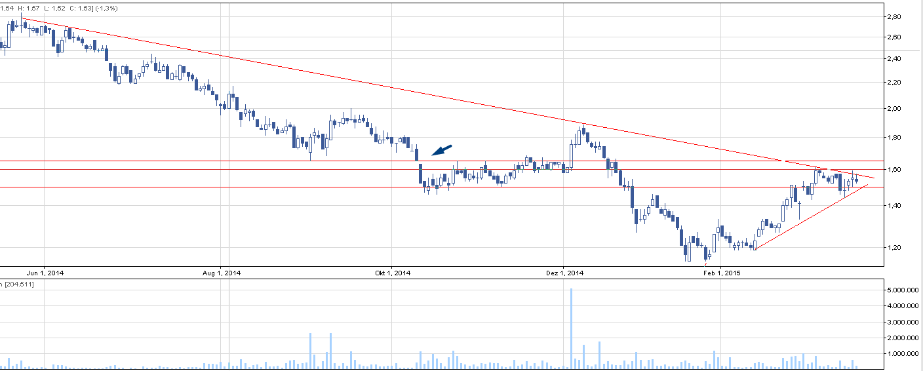The width and height of the screenshot is (923, 371).
Task: Select the short ascending red trend line
Action: point(810,218)
